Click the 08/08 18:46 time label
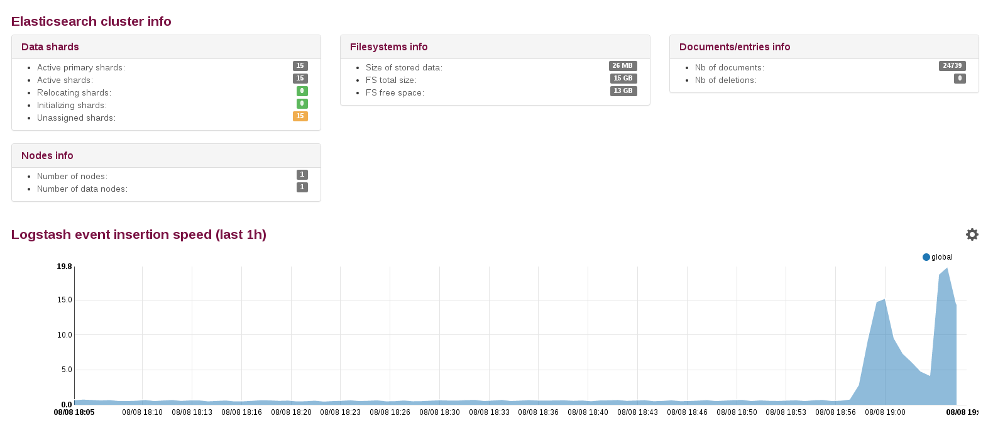The height and width of the screenshot is (435, 993). coord(687,412)
